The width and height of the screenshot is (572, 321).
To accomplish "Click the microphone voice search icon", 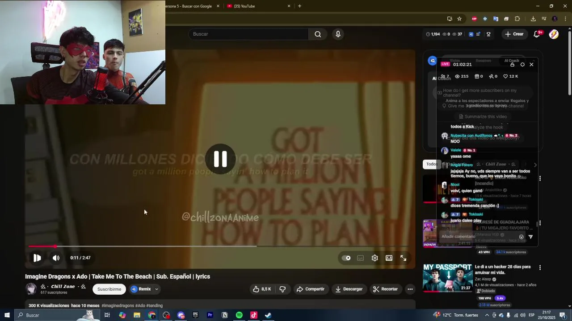I will click(338, 34).
